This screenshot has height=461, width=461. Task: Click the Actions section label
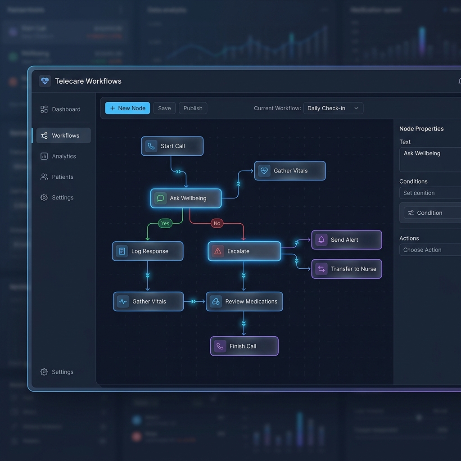(x=409, y=238)
